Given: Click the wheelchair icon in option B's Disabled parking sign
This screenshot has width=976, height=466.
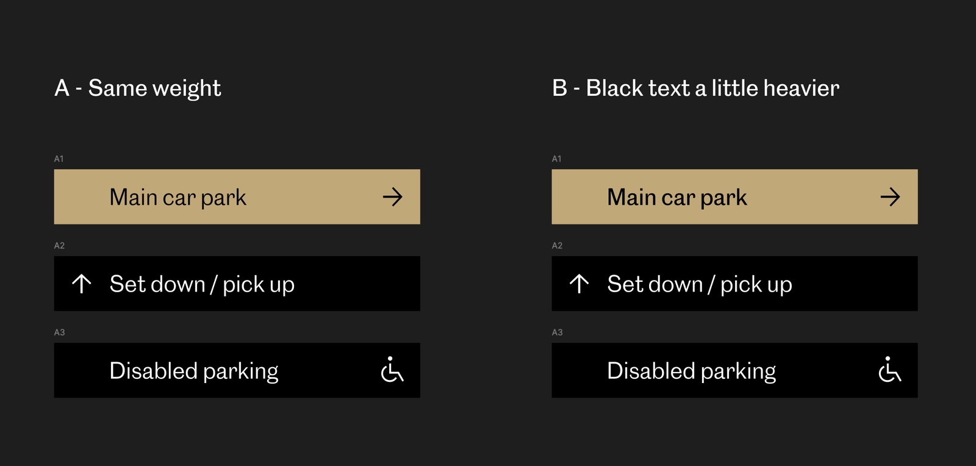Looking at the screenshot, I should point(890,370).
